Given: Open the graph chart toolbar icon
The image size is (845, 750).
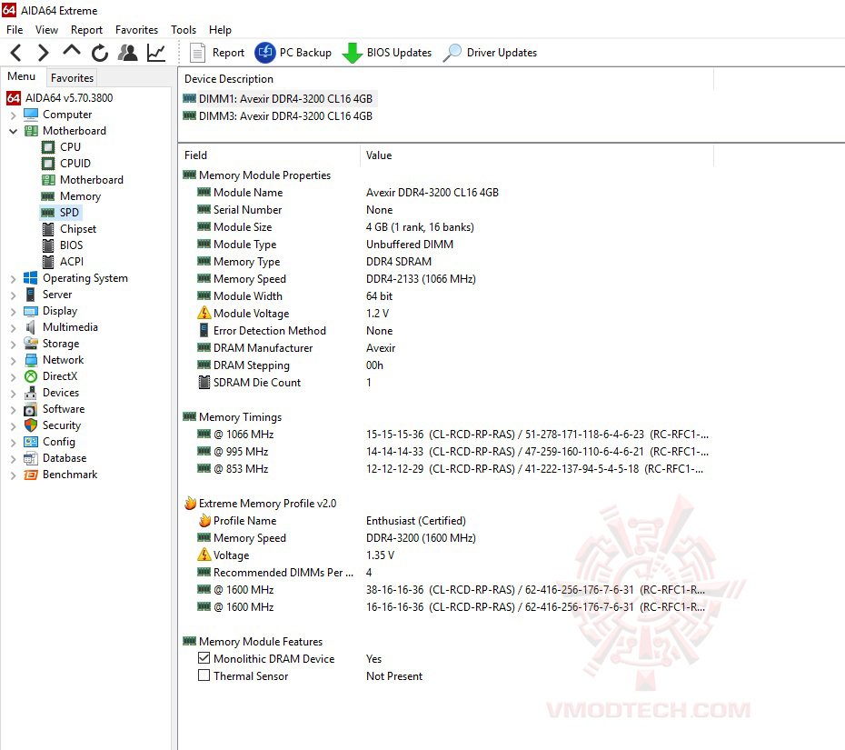Looking at the screenshot, I should pyautogui.click(x=156, y=53).
